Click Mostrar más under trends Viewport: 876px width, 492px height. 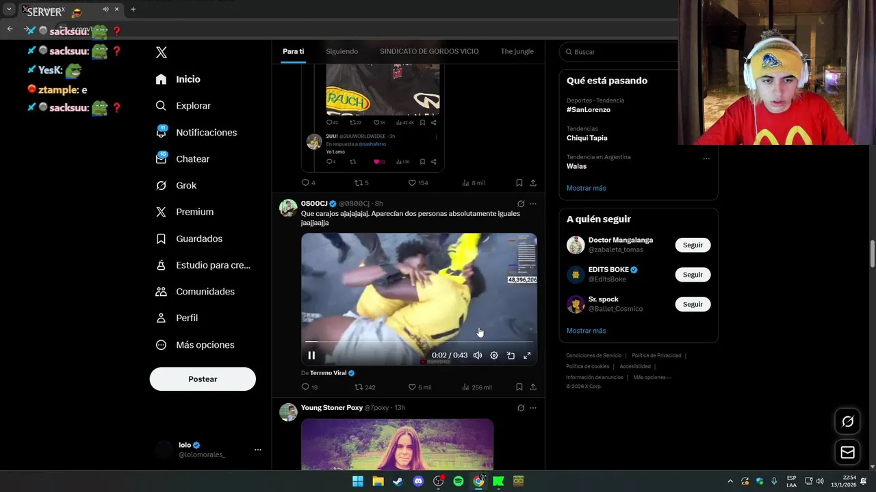[x=586, y=188]
